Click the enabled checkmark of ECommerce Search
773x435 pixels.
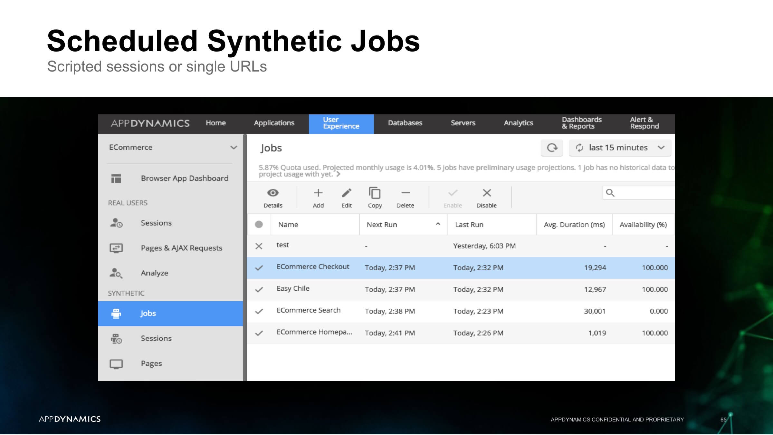(x=259, y=311)
